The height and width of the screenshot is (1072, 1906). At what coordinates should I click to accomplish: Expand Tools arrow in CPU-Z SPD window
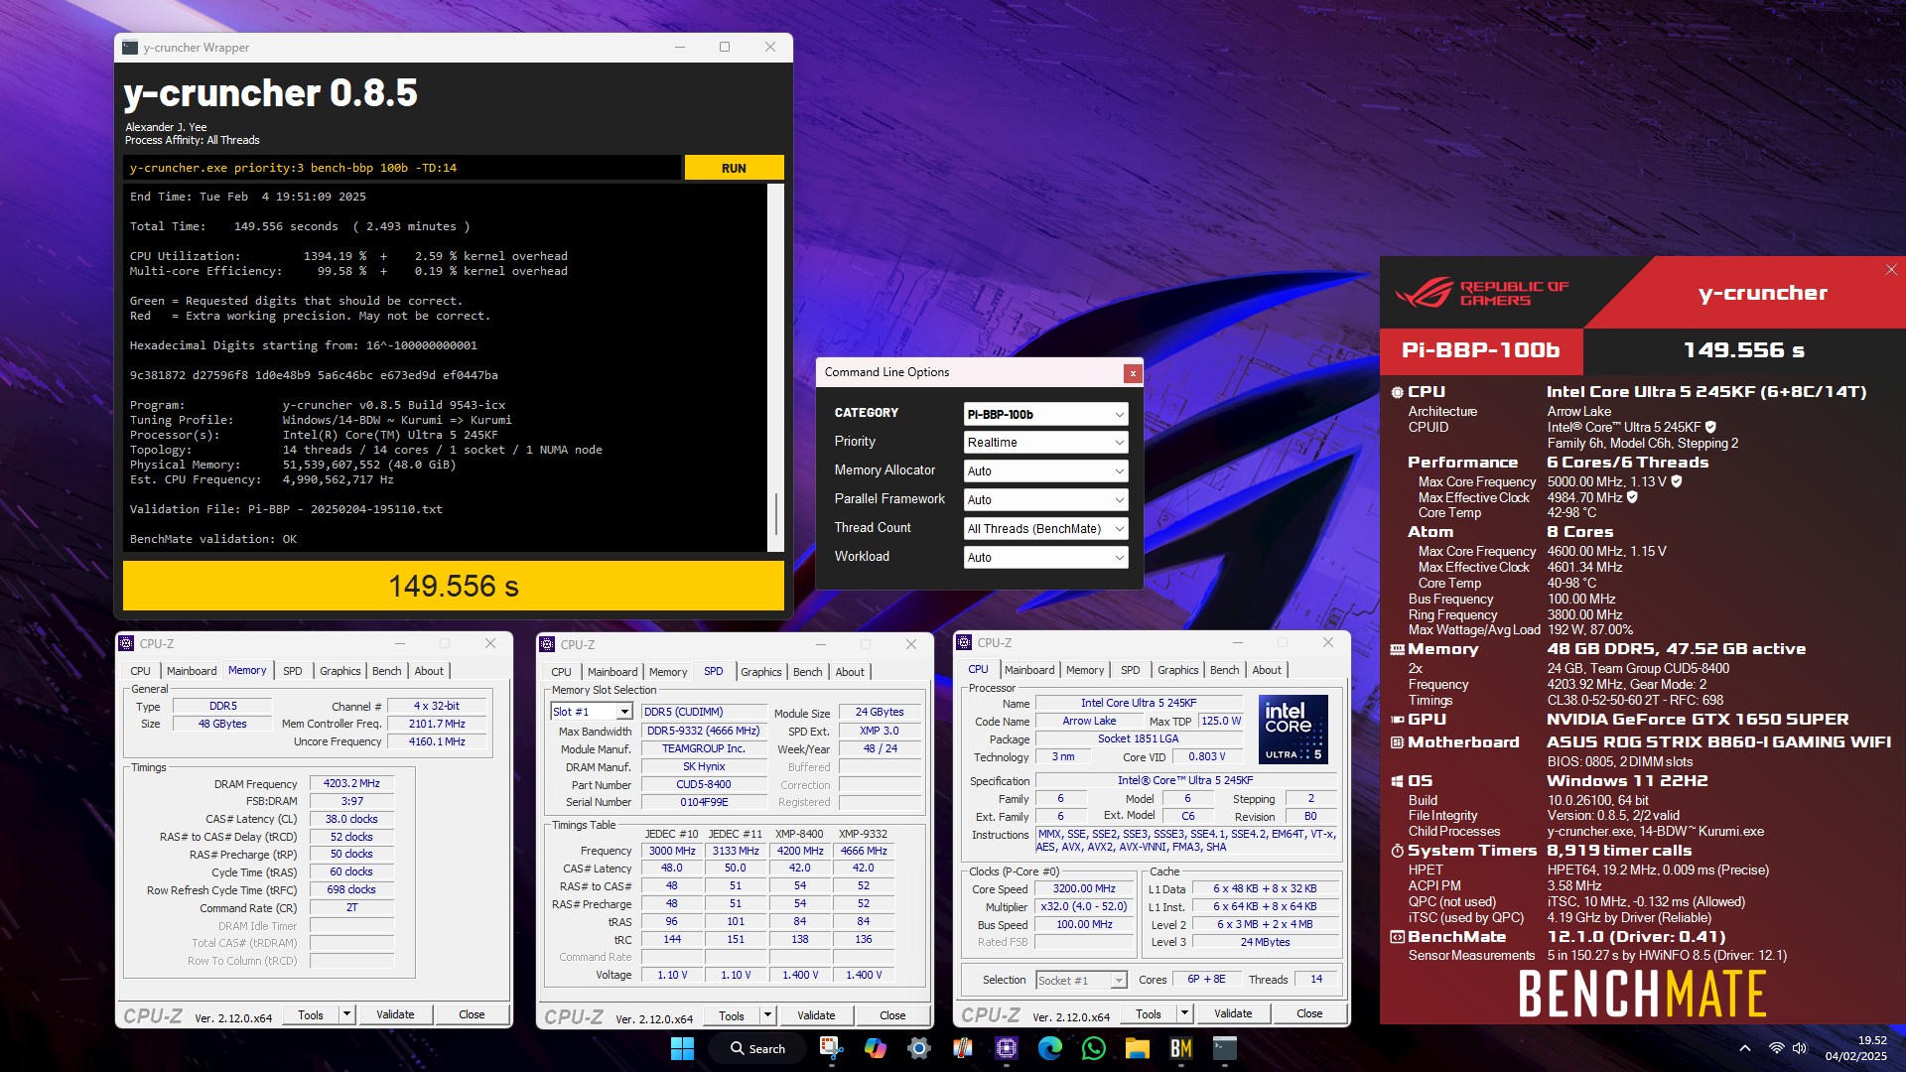tap(767, 1015)
